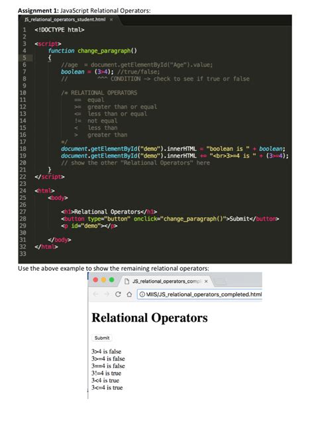
Task: Click the '<p id="demo">' code line
Action: click(89, 226)
